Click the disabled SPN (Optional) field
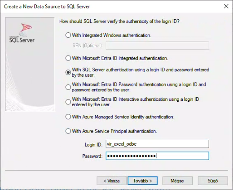 click(x=157, y=45)
